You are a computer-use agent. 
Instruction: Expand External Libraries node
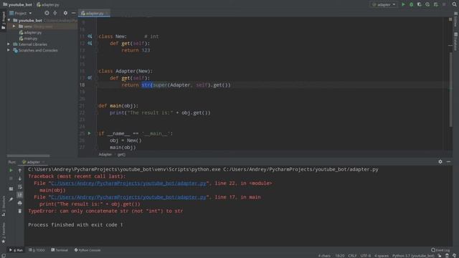pos(9,44)
